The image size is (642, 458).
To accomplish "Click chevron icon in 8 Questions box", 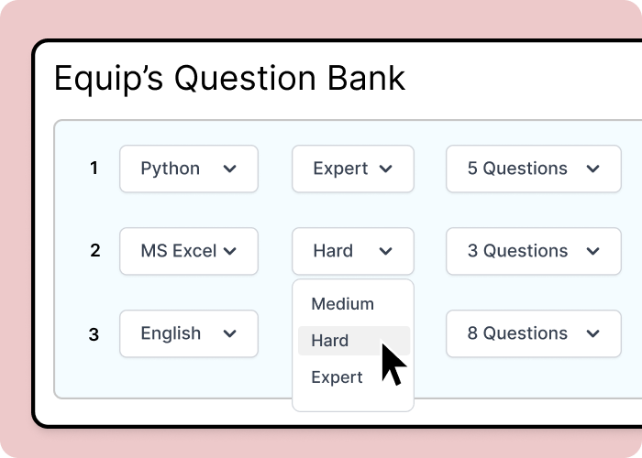I will 593,333.
